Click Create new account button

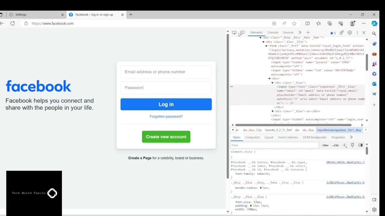coord(166,137)
